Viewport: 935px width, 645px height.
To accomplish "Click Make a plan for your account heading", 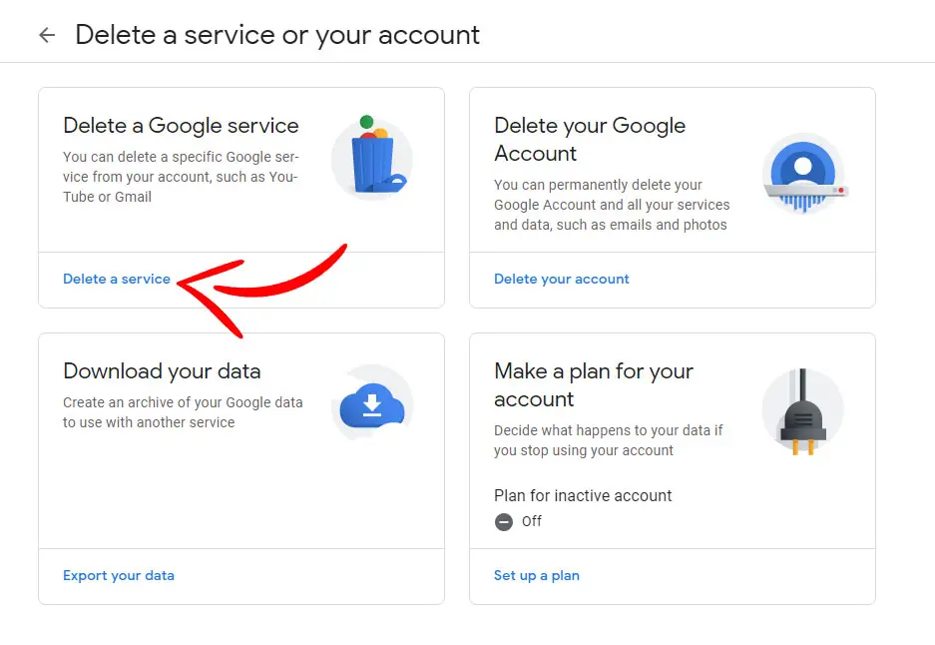I will 594,384.
